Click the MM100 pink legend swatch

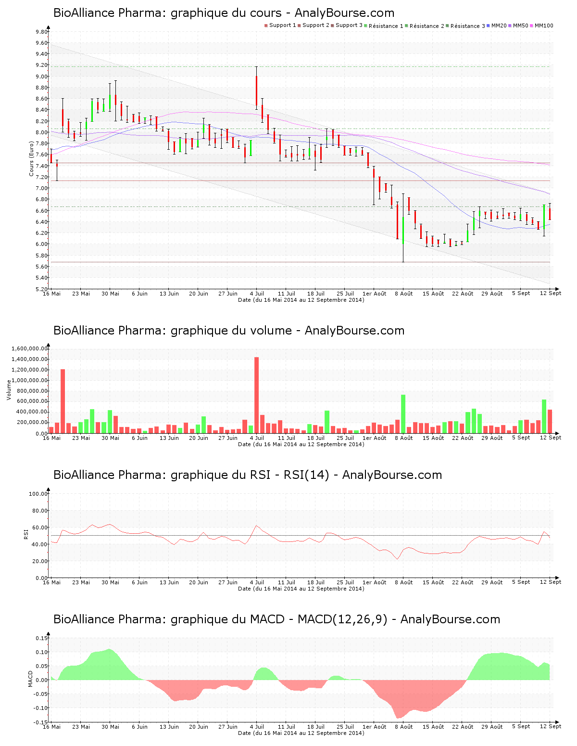click(x=532, y=26)
